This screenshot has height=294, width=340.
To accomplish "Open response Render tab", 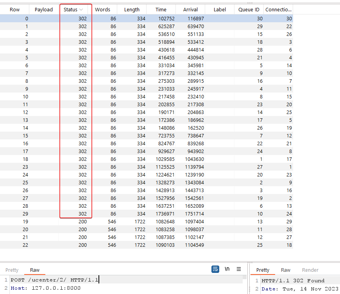I will click(x=310, y=270).
